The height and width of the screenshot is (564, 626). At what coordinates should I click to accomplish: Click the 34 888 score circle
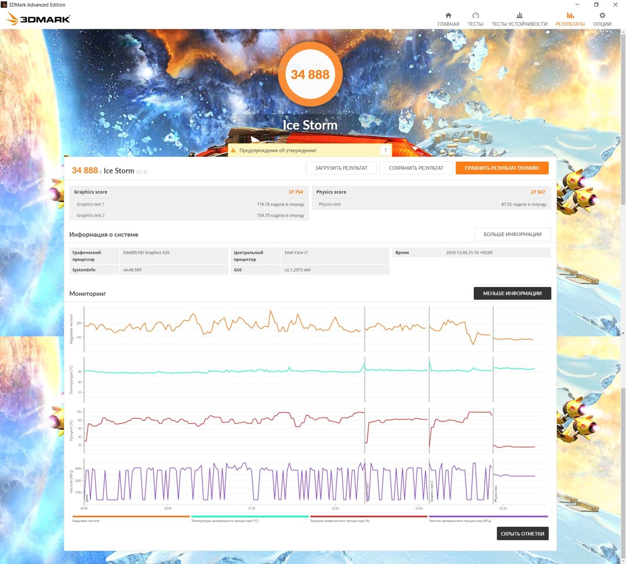click(310, 74)
